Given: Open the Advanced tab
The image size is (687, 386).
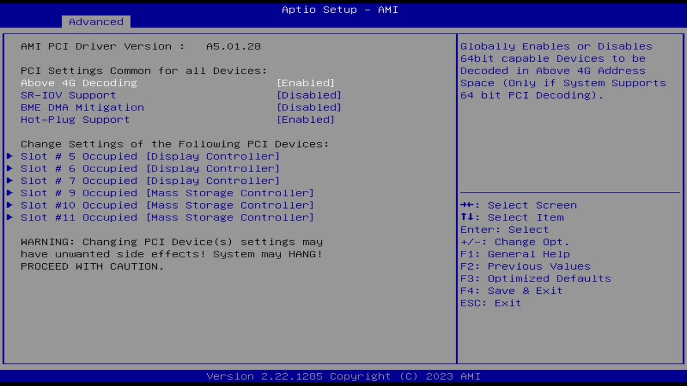Looking at the screenshot, I should click(x=96, y=22).
